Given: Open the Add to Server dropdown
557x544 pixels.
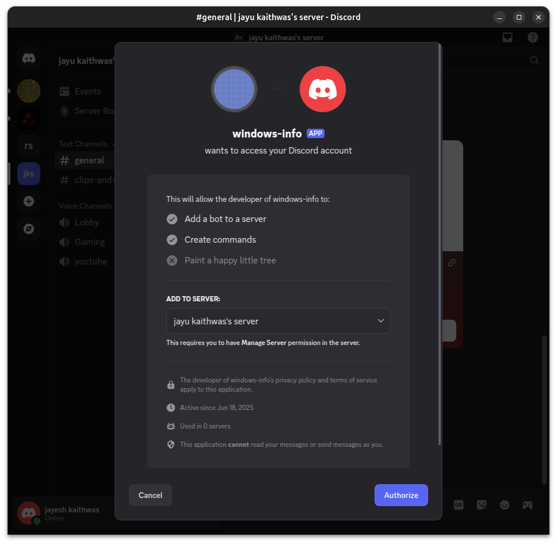Looking at the screenshot, I should (278, 321).
